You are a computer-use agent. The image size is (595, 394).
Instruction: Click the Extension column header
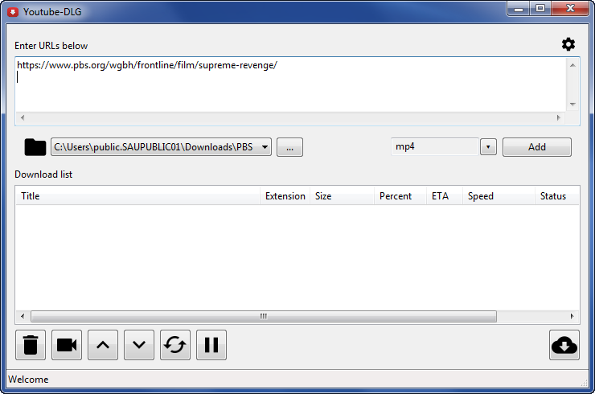pos(285,196)
